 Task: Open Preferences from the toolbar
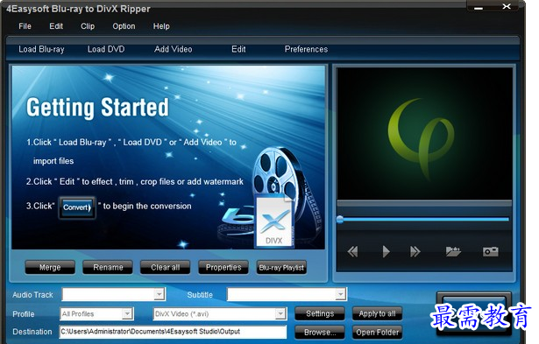(x=306, y=49)
